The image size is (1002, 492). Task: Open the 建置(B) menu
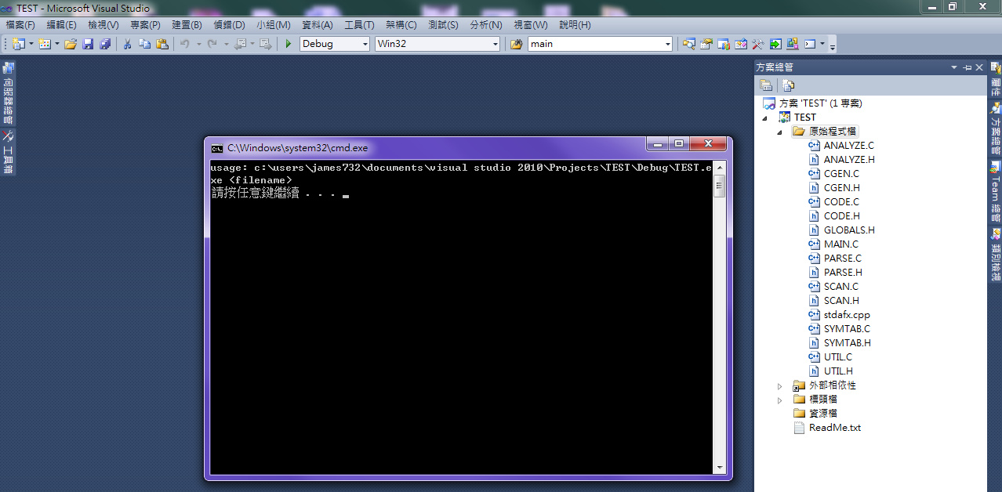(x=187, y=25)
